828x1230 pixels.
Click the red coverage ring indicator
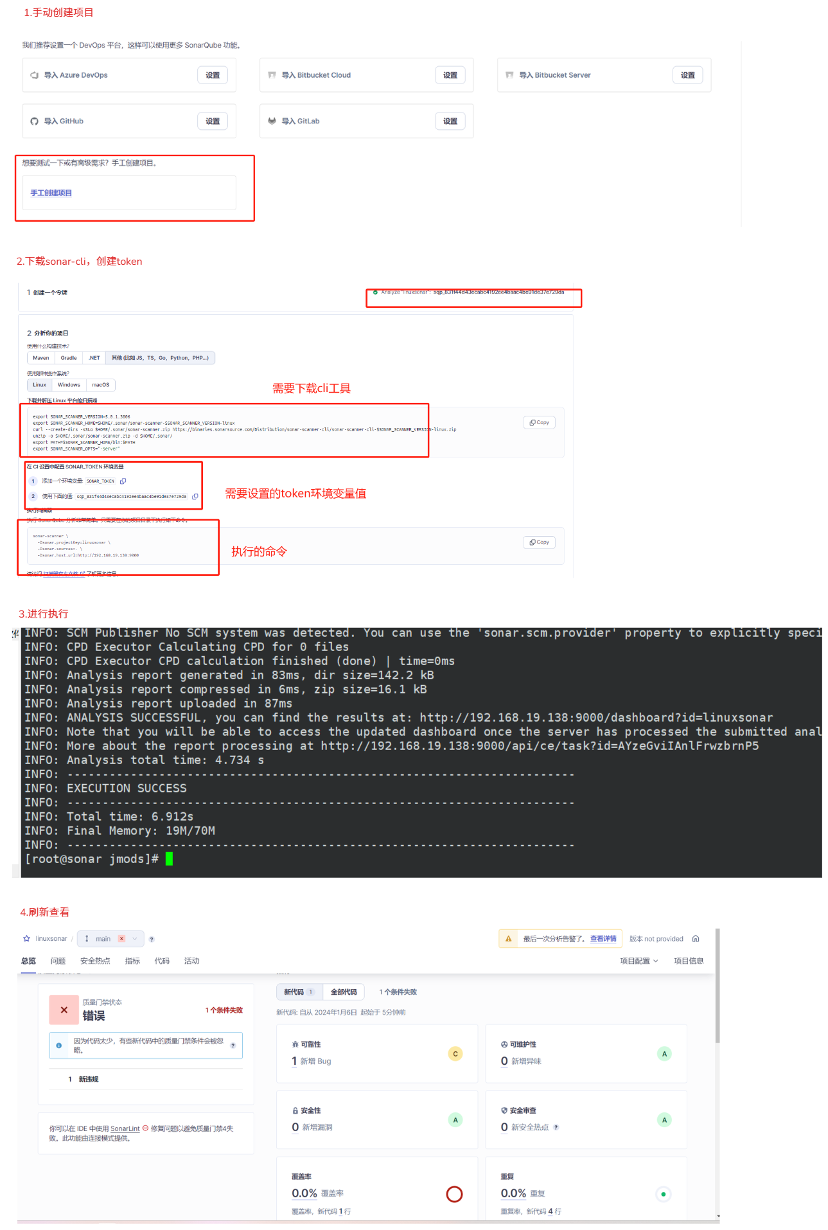pyautogui.click(x=454, y=1194)
